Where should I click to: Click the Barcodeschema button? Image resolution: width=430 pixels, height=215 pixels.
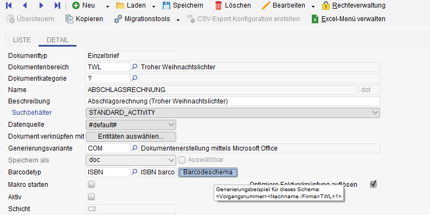(x=208, y=172)
